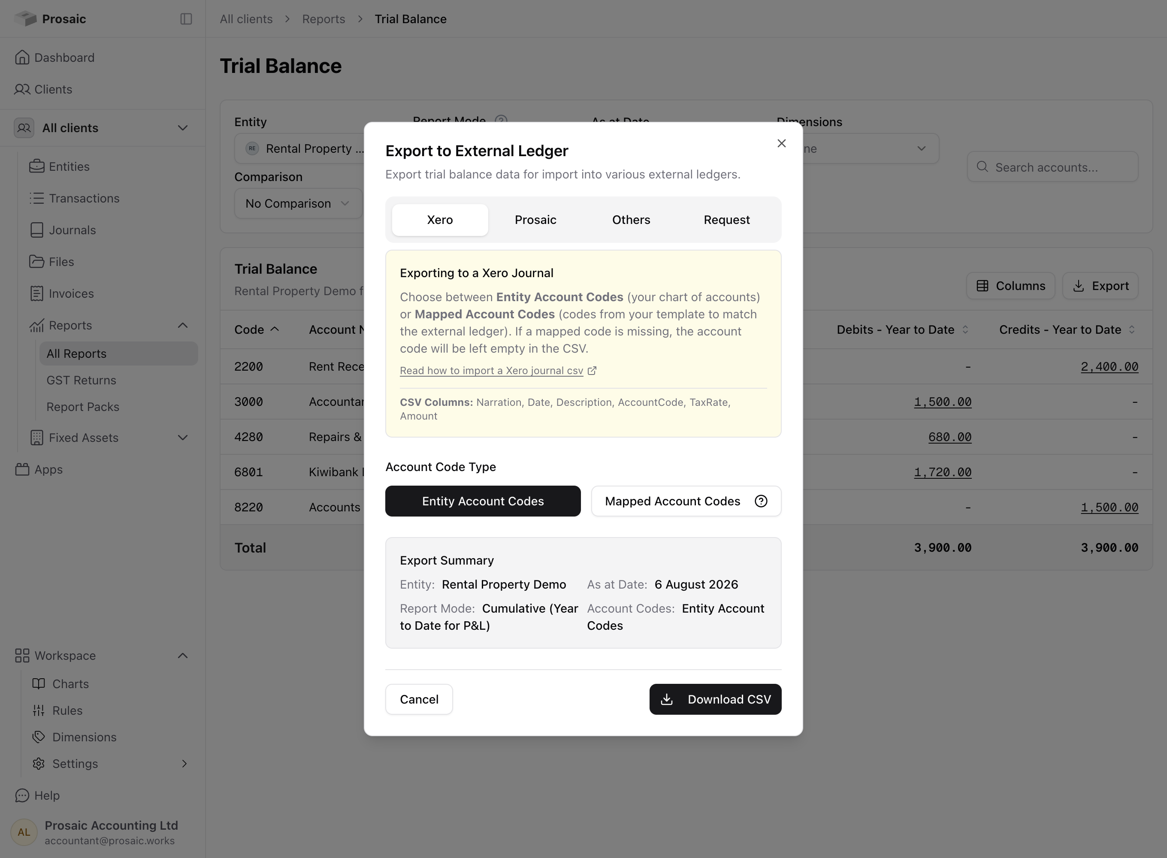
Task: Collapse the Reports section chevron
Action: pos(182,325)
